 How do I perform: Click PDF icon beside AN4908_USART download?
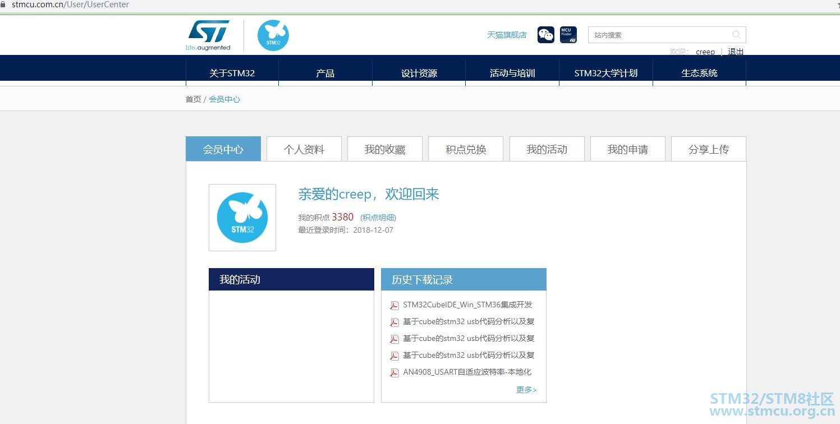(x=394, y=373)
